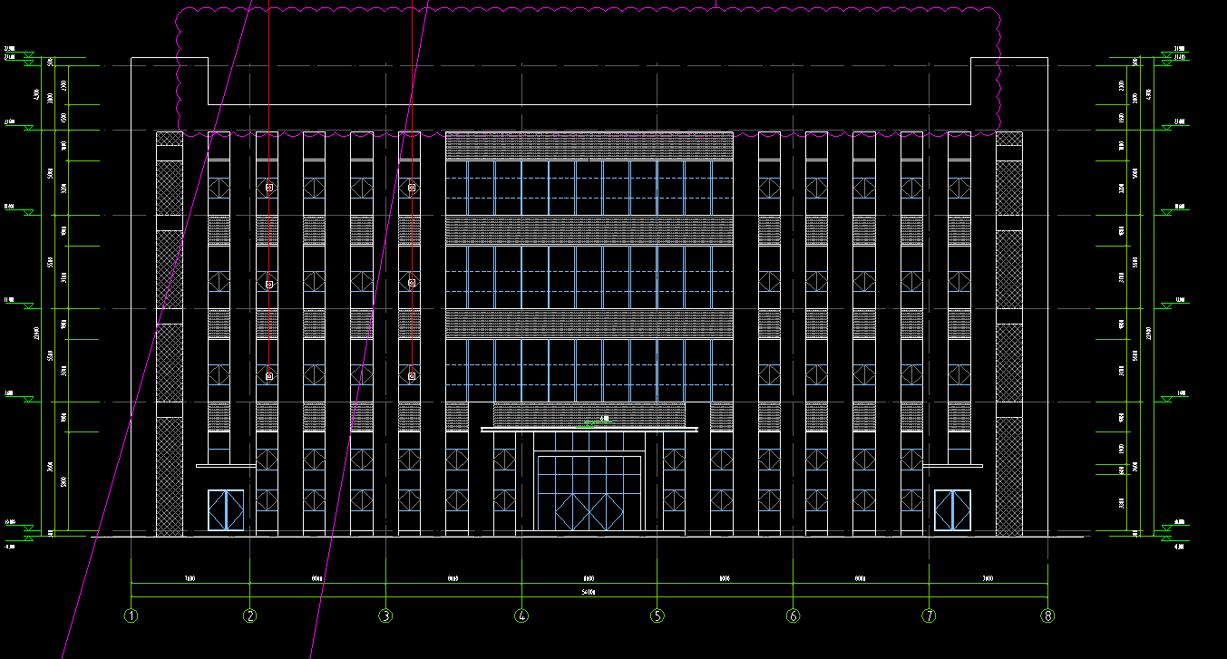
Task: Select the canopy slab above right side door
Action: (x=952, y=466)
